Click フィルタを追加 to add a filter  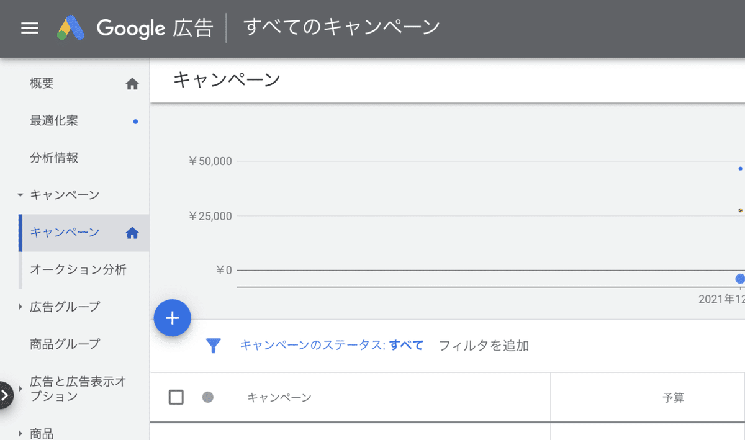(485, 346)
